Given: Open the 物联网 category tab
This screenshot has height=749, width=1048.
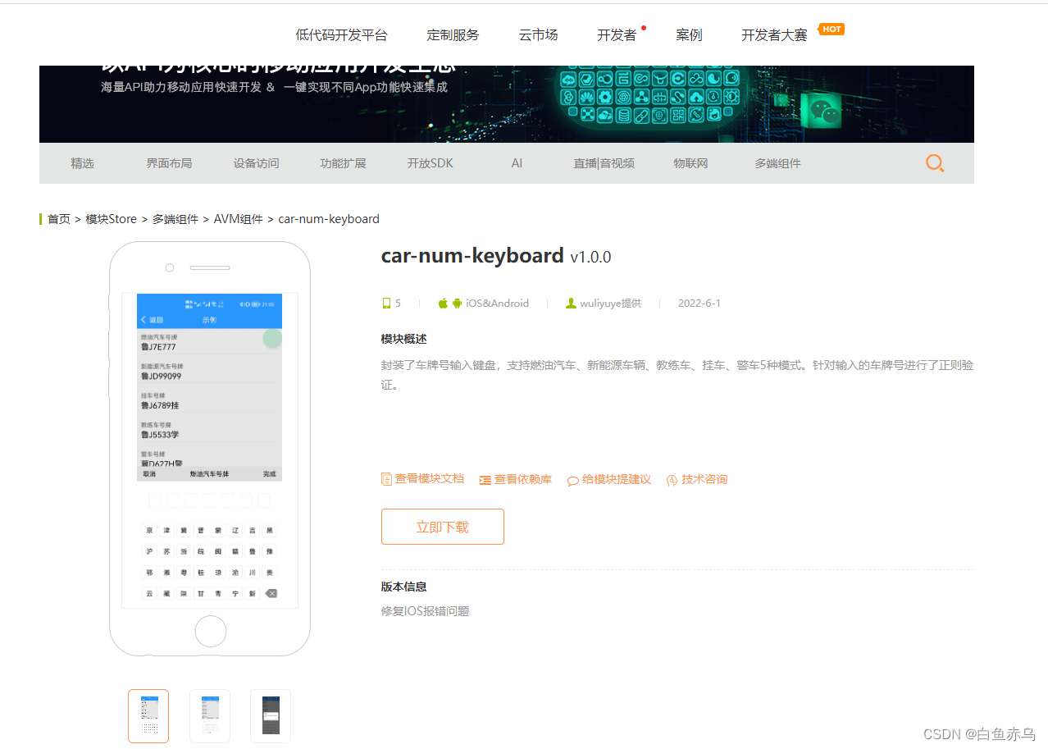Looking at the screenshot, I should pyautogui.click(x=690, y=163).
